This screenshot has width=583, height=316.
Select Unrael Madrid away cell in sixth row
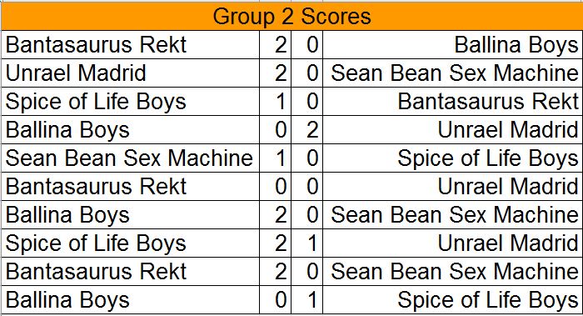[452, 186]
